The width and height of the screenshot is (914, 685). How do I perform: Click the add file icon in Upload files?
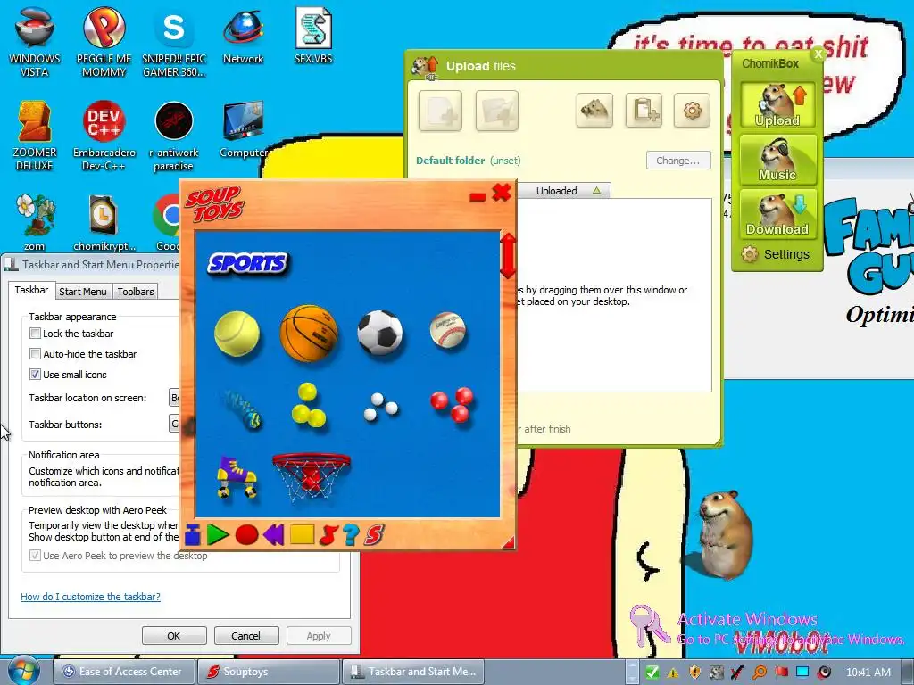point(440,110)
